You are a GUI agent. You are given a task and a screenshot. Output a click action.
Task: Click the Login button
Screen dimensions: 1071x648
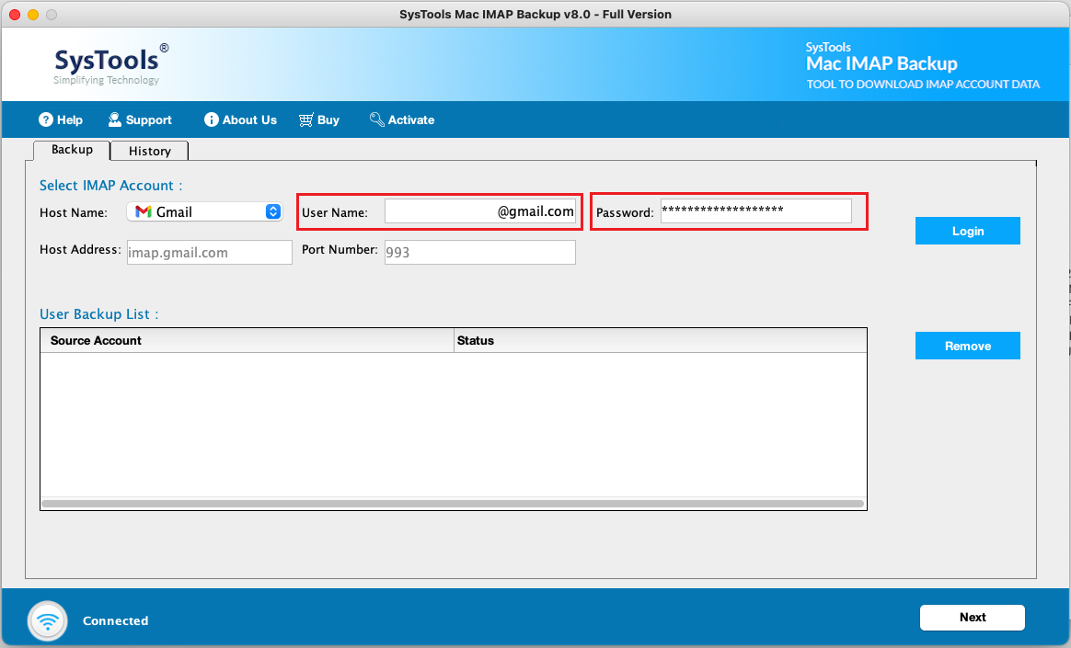(x=968, y=232)
